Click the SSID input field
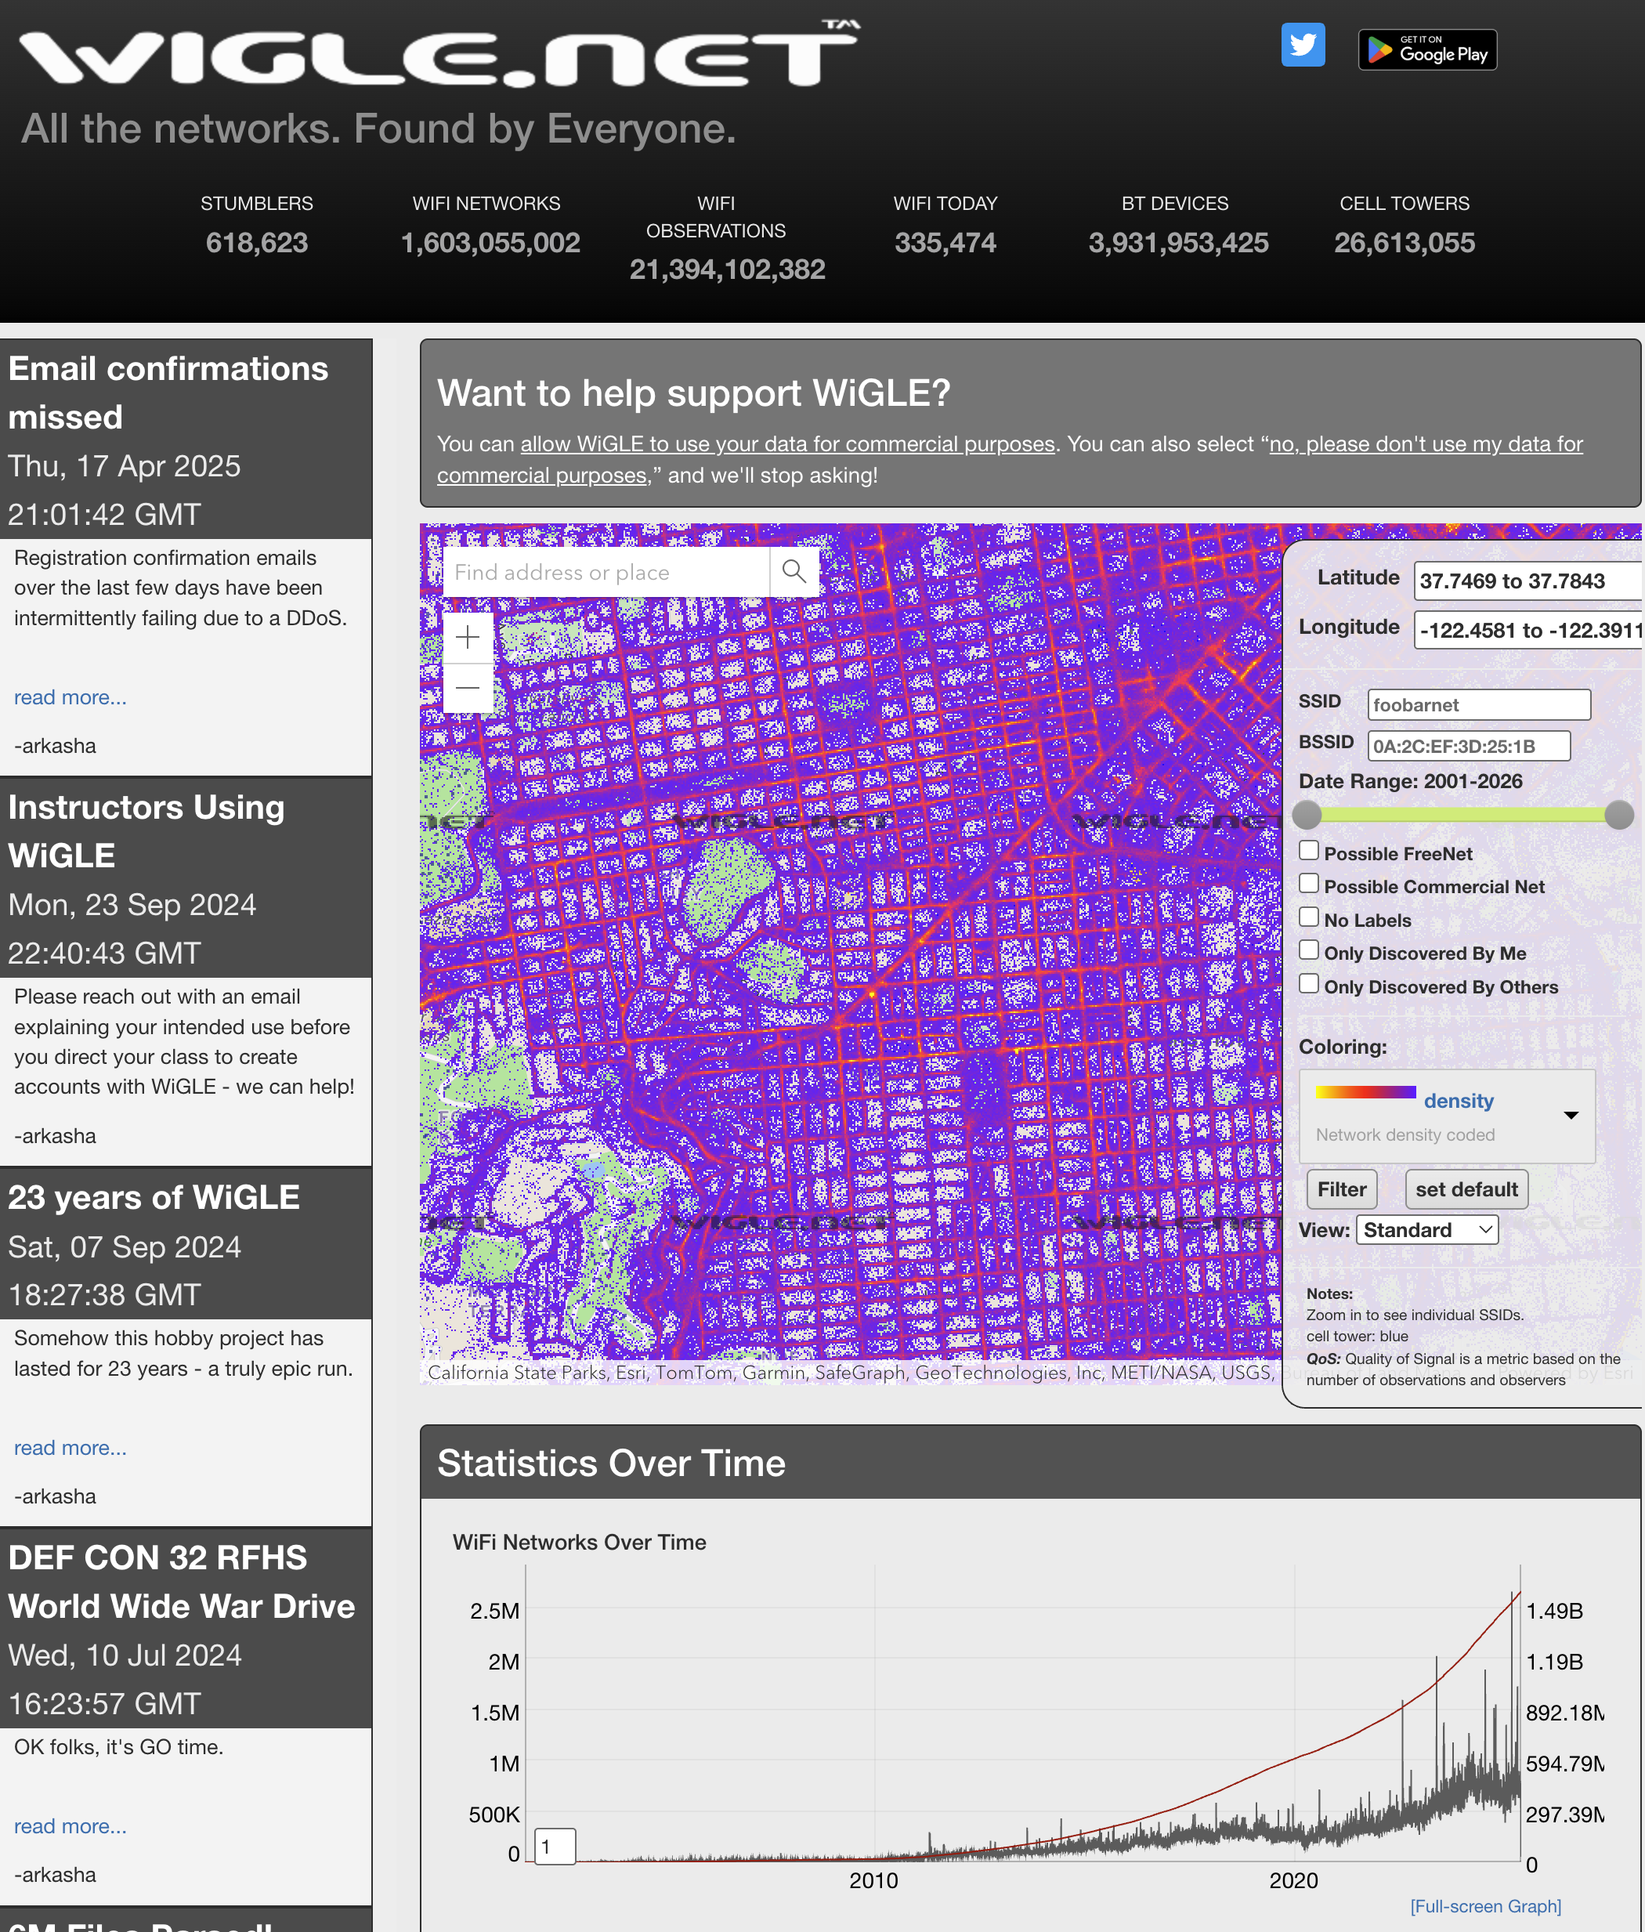1645x1932 pixels. pos(1479,705)
